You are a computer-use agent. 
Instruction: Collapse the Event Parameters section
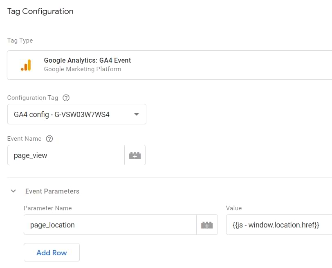[13, 191]
